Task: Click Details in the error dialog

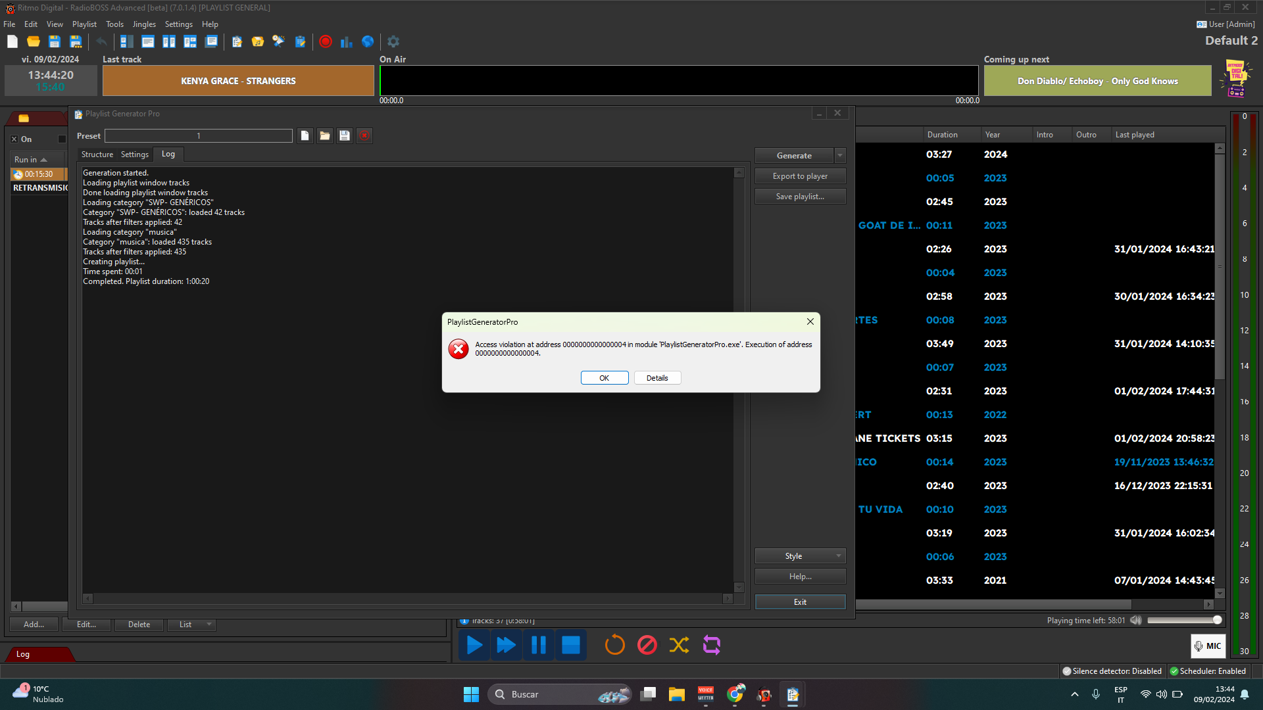Action: click(656, 378)
